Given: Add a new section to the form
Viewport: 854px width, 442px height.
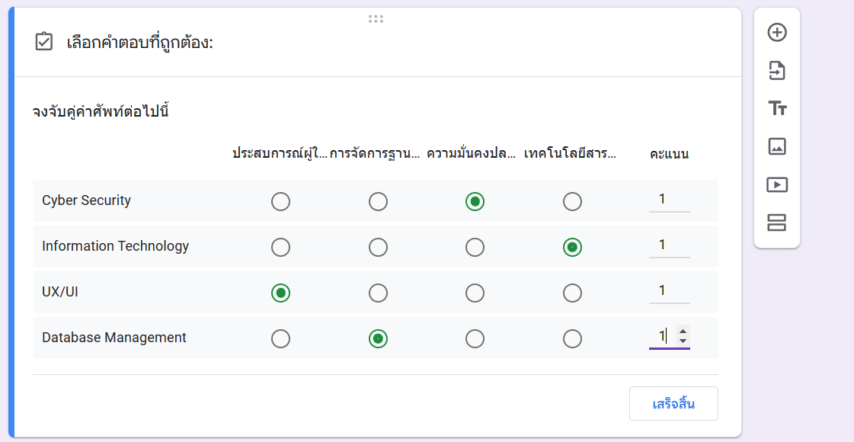Looking at the screenshot, I should [778, 223].
